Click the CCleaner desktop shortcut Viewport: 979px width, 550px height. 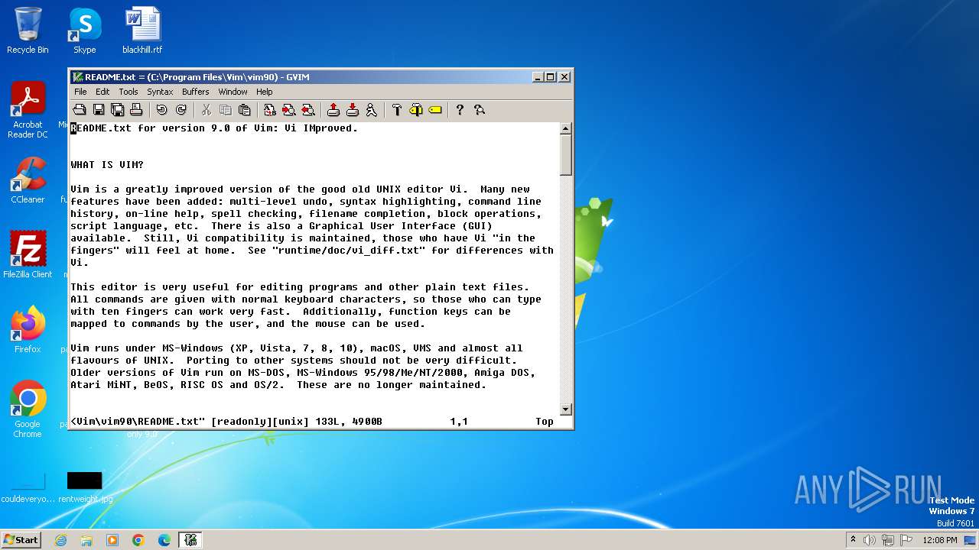[x=28, y=180]
